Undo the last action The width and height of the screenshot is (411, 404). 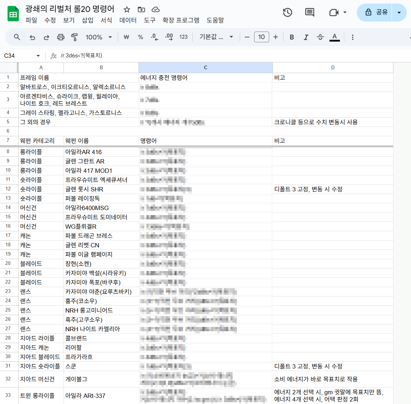click(x=32, y=37)
